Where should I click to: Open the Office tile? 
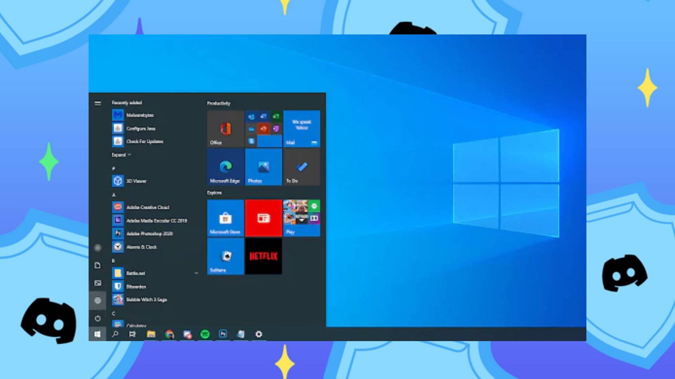[x=225, y=129]
